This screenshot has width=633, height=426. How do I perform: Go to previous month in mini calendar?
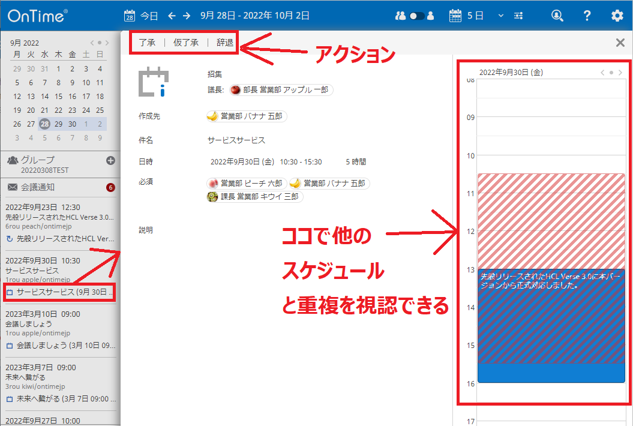point(92,43)
